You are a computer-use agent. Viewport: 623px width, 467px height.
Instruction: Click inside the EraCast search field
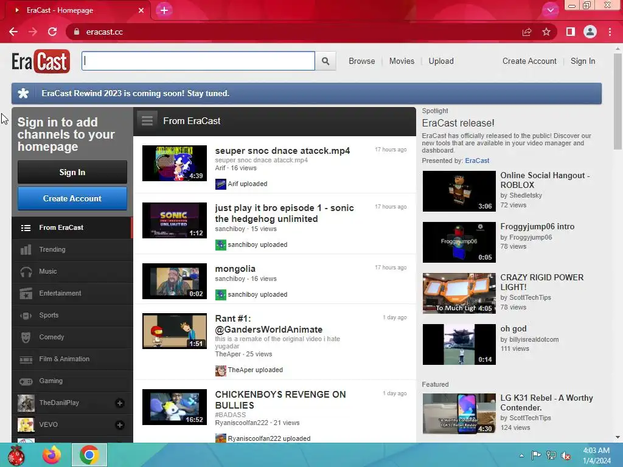[198, 61]
